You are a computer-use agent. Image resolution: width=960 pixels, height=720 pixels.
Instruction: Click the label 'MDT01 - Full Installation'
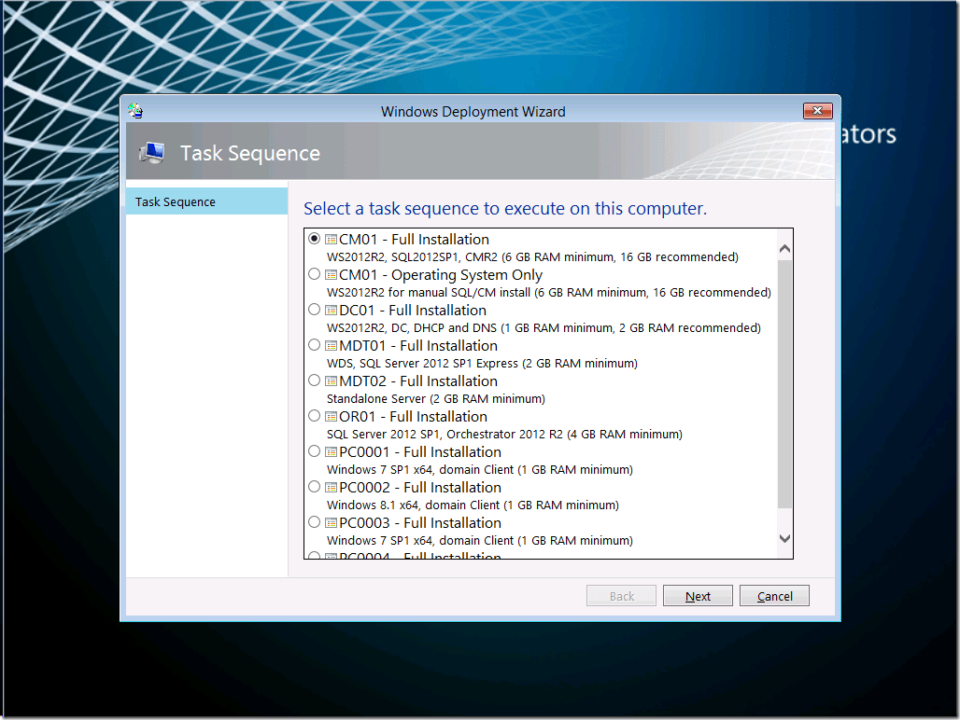coord(418,345)
